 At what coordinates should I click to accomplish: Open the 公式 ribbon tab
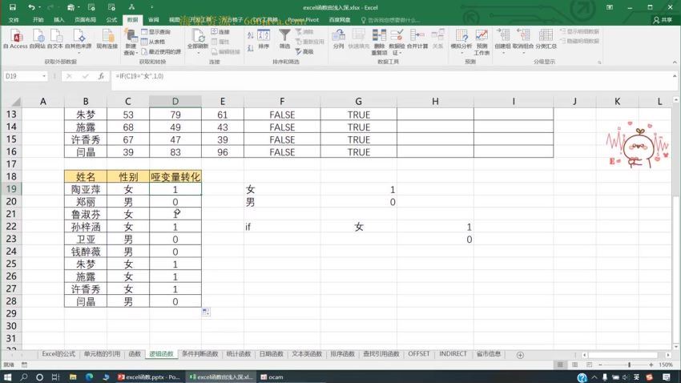[111, 19]
